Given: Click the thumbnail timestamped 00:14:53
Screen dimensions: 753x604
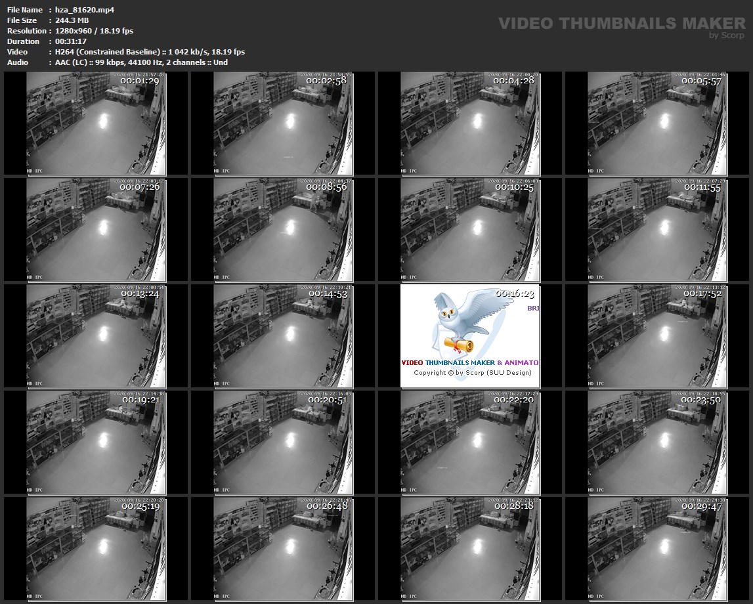Looking at the screenshot, I should [x=283, y=335].
